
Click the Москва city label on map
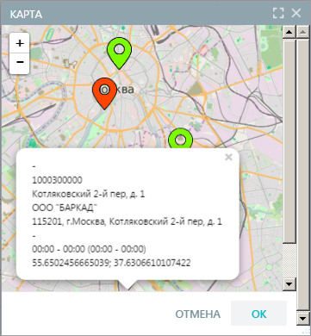pyautogui.click(x=117, y=90)
